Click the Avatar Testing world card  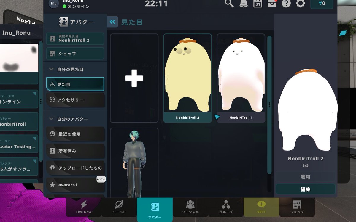pos(19,144)
